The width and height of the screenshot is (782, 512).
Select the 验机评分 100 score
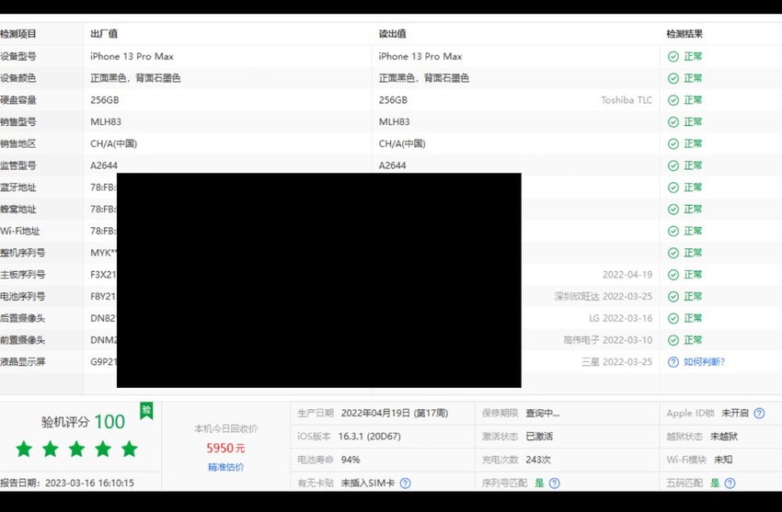coord(83,422)
